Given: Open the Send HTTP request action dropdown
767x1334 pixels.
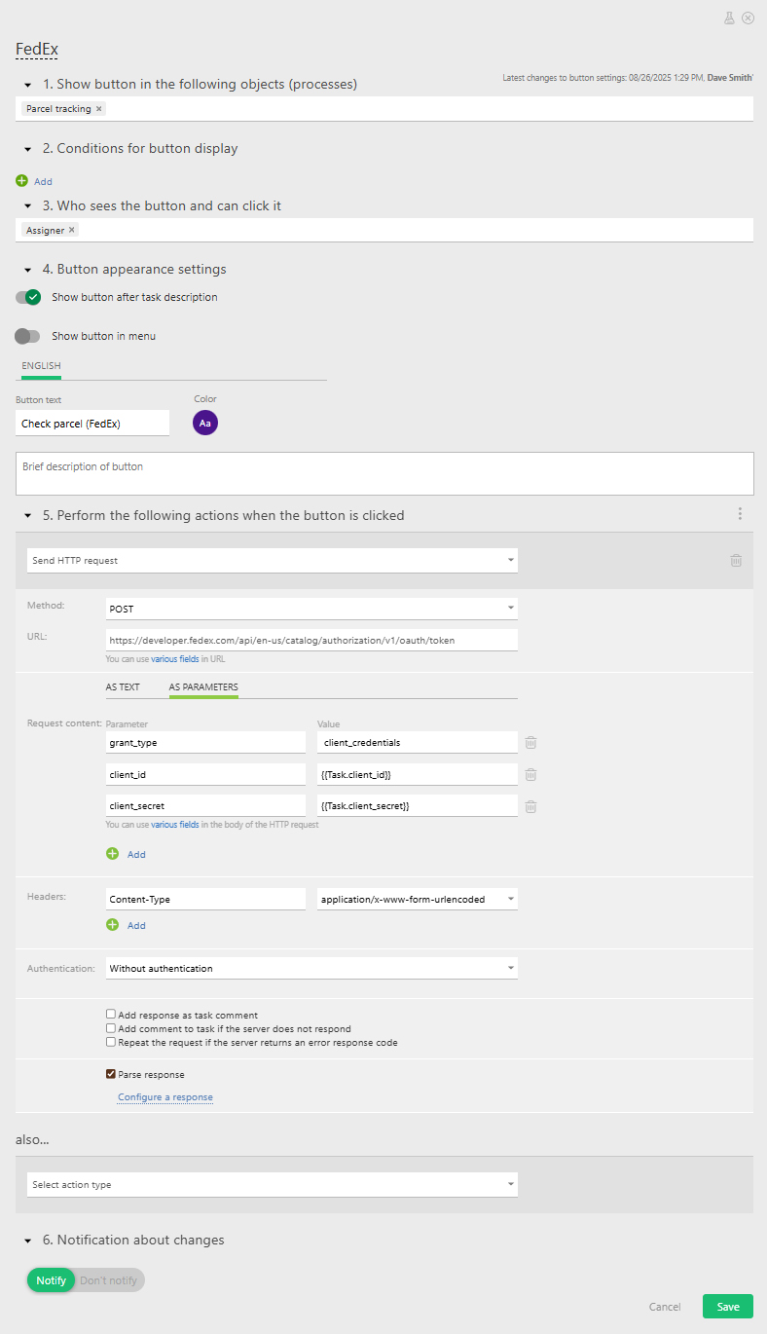Looking at the screenshot, I should point(273,560).
